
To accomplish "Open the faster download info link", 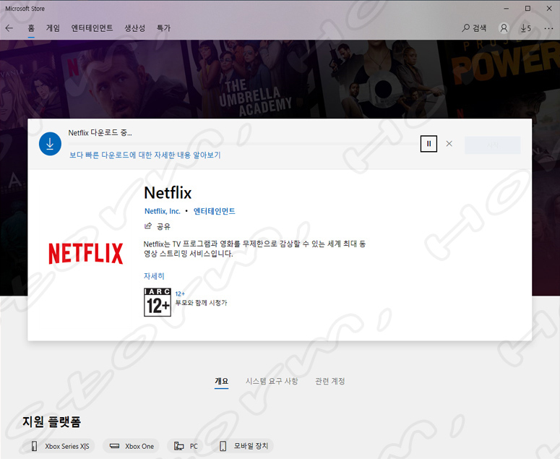I will [x=145, y=155].
